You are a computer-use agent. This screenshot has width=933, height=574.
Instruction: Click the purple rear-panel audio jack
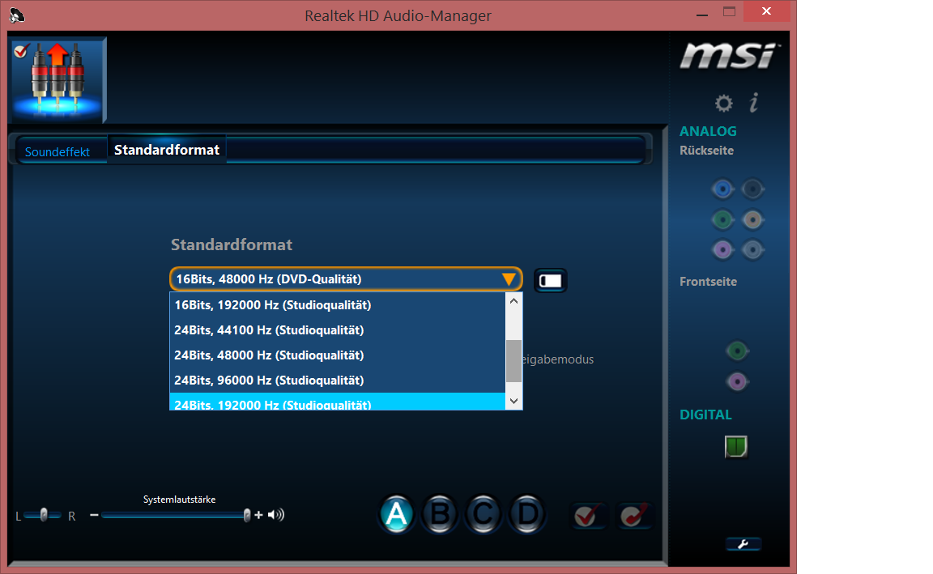point(722,249)
